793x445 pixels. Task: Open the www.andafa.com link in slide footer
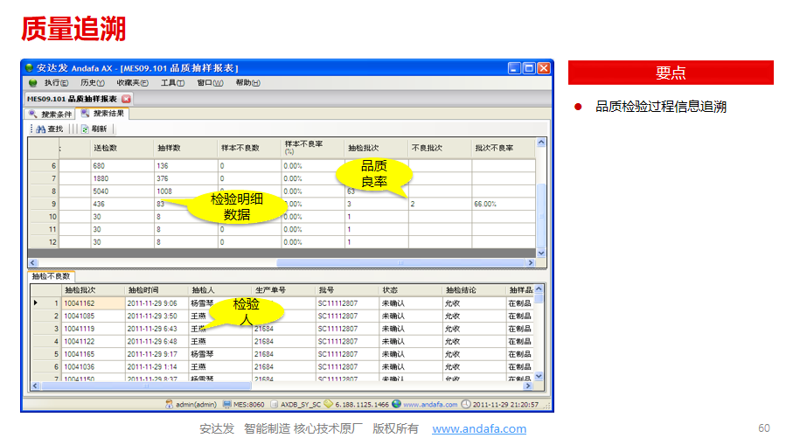pos(479,428)
